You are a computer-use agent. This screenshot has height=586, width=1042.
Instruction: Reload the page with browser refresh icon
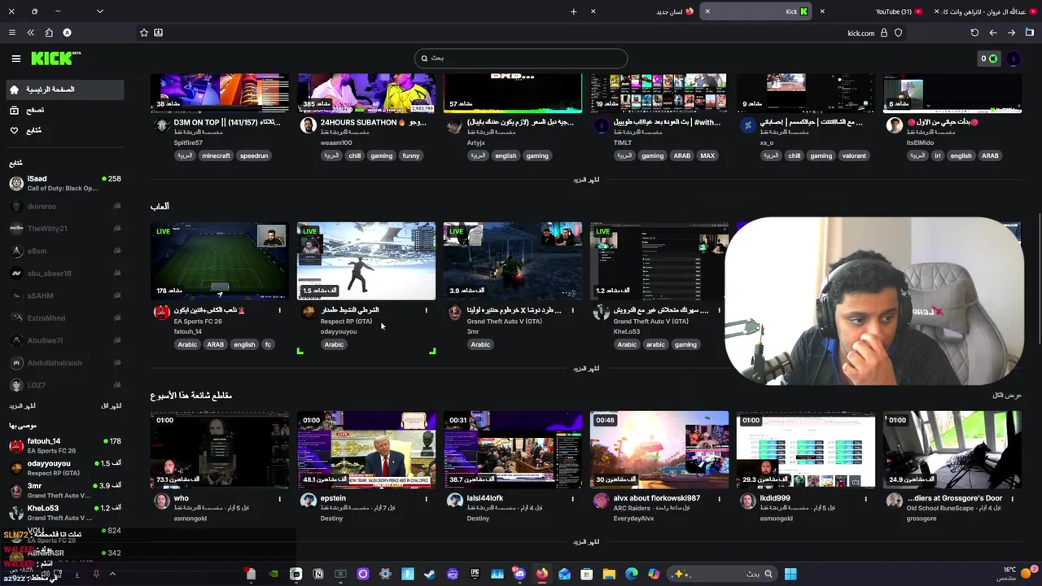tap(974, 33)
